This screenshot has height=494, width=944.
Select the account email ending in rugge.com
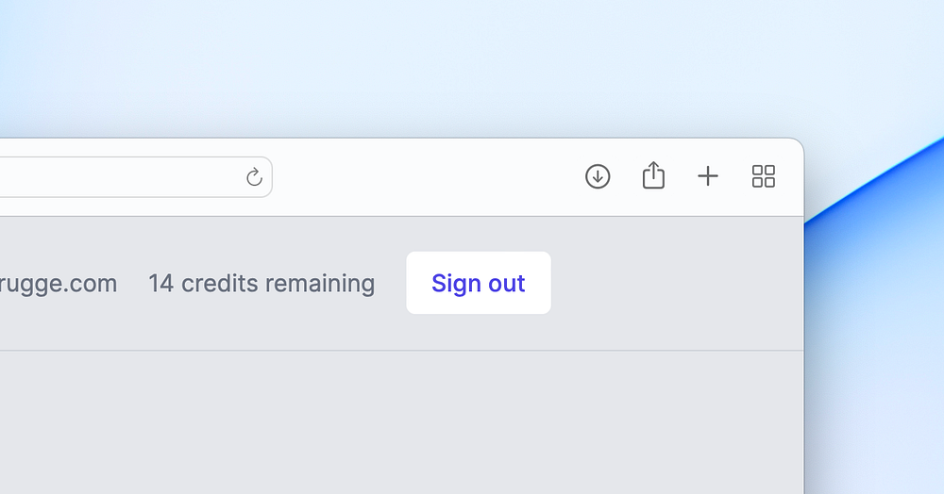coord(59,283)
